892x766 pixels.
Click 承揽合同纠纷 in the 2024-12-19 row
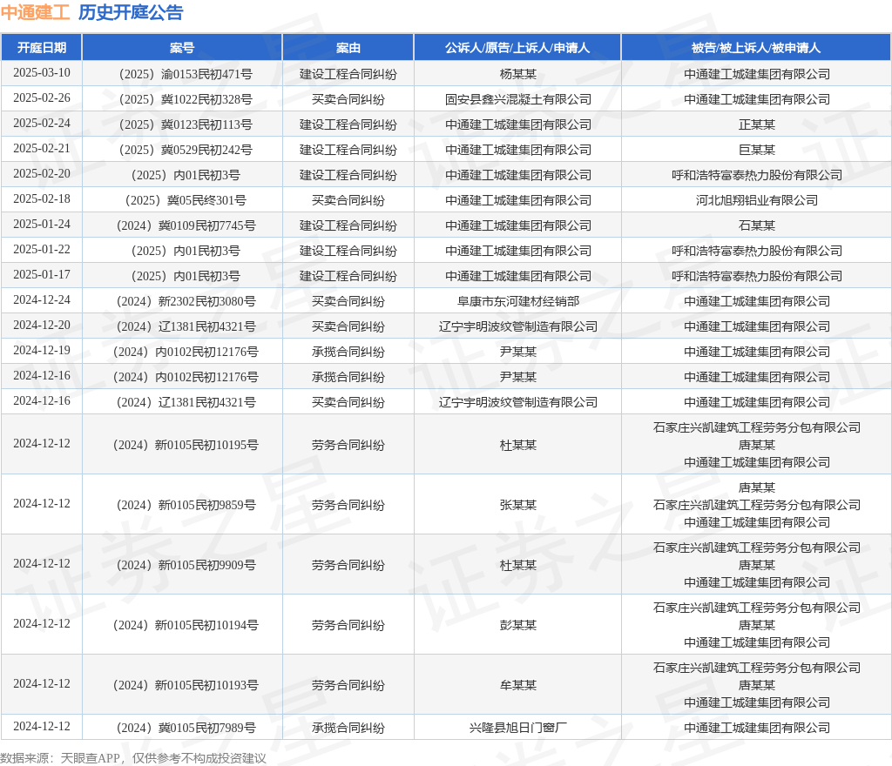click(348, 351)
